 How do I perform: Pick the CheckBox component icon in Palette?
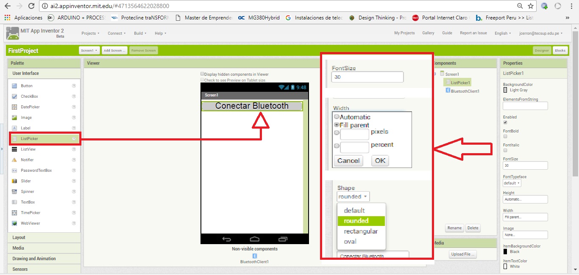(x=14, y=96)
